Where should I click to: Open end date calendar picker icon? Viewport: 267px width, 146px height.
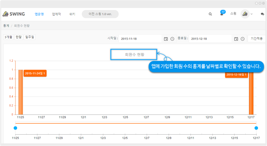click(236, 39)
